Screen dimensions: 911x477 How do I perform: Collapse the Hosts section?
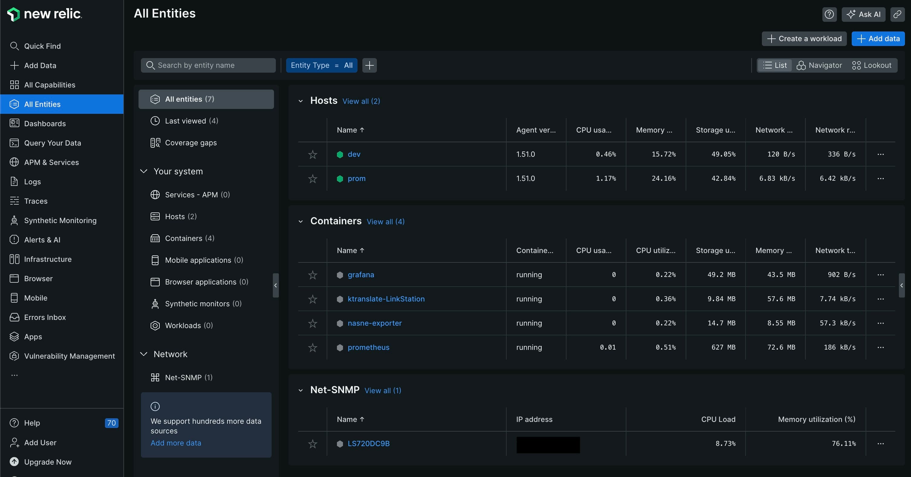pos(301,101)
